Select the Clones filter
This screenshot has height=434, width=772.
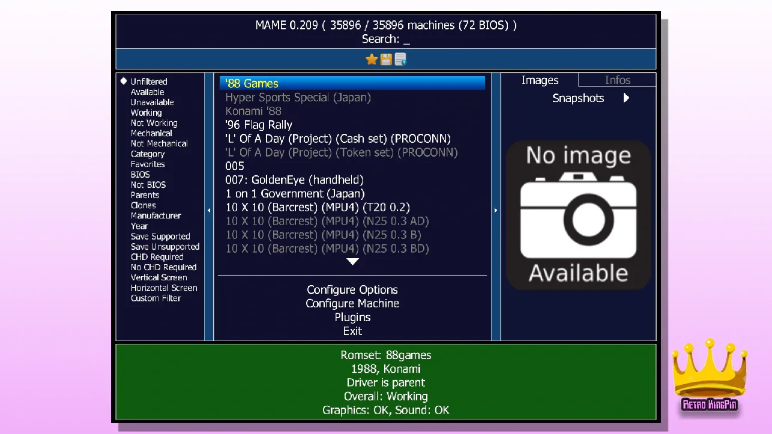click(x=143, y=205)
